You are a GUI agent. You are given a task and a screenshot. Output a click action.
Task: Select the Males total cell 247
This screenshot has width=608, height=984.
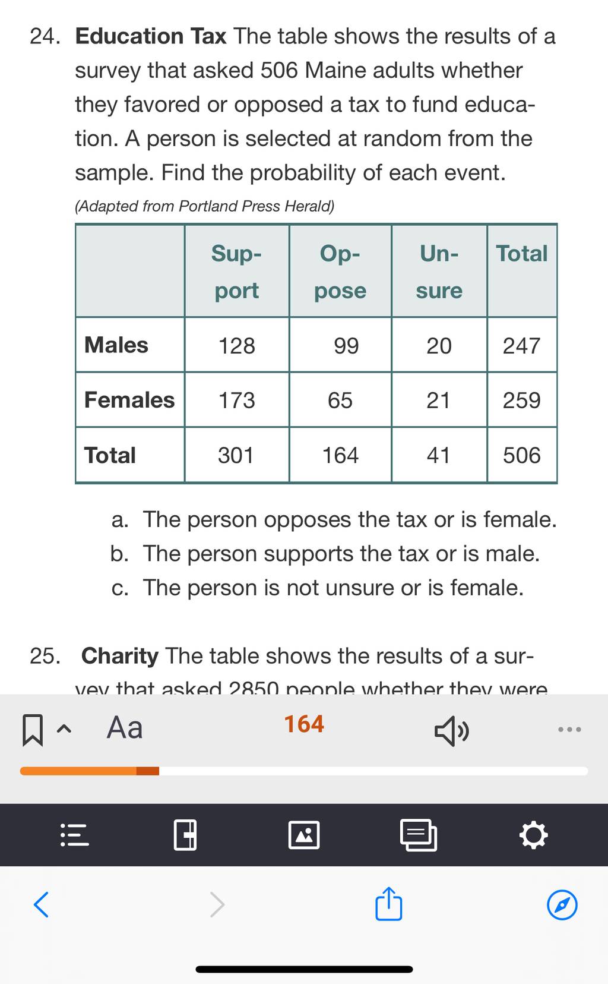pyautogui.click(x=522, y=345)
